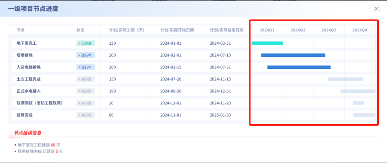Select the 正式水电接入 node row
Image resolution: width=387 pixels, height=163 pixels.
[x=194, y=91]
